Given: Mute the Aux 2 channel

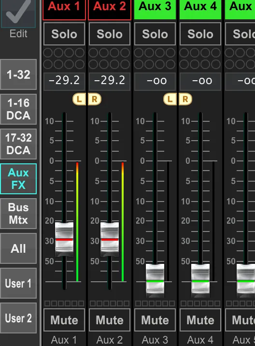Looking at the screenshot, I should (110, 320).
